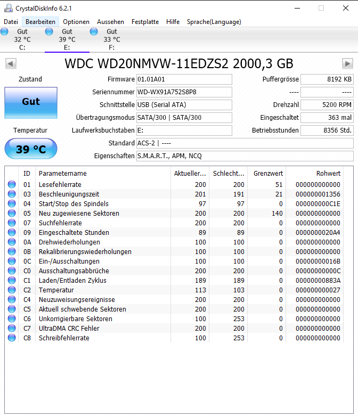Click blue status orb for Lesefehlerrate row

(x=12, y=184)
